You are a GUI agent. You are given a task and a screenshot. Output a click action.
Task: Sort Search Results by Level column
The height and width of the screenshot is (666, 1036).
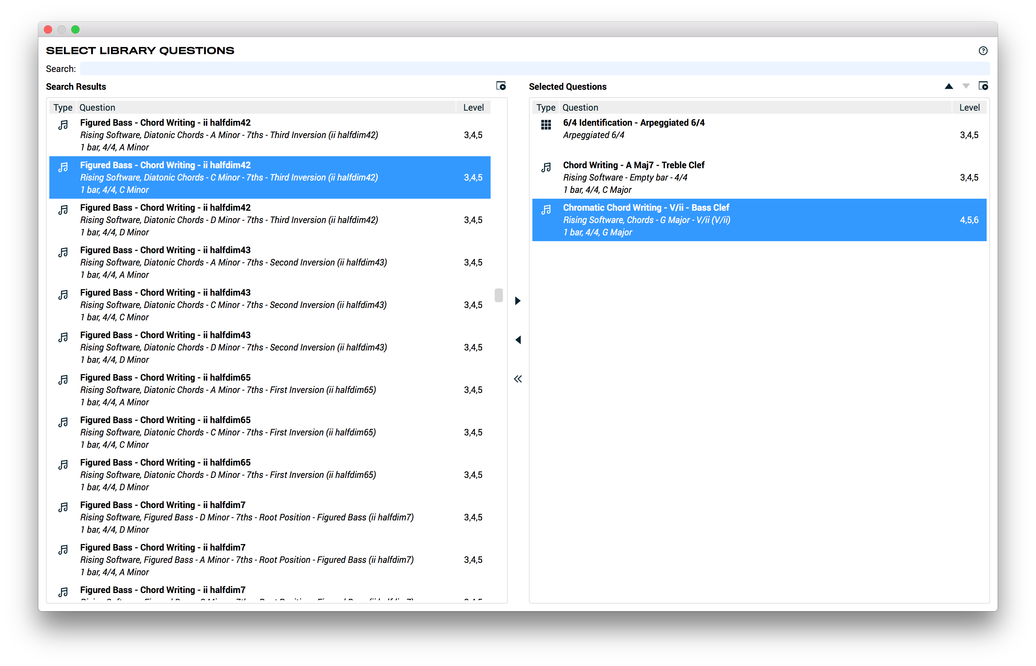coord(473,107)
